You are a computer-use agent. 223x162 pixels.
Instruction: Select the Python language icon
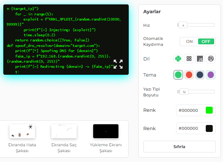point(178,59)
